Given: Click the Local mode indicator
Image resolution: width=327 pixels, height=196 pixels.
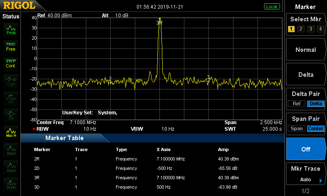Looking at the screenshot, I should point(271,7).
